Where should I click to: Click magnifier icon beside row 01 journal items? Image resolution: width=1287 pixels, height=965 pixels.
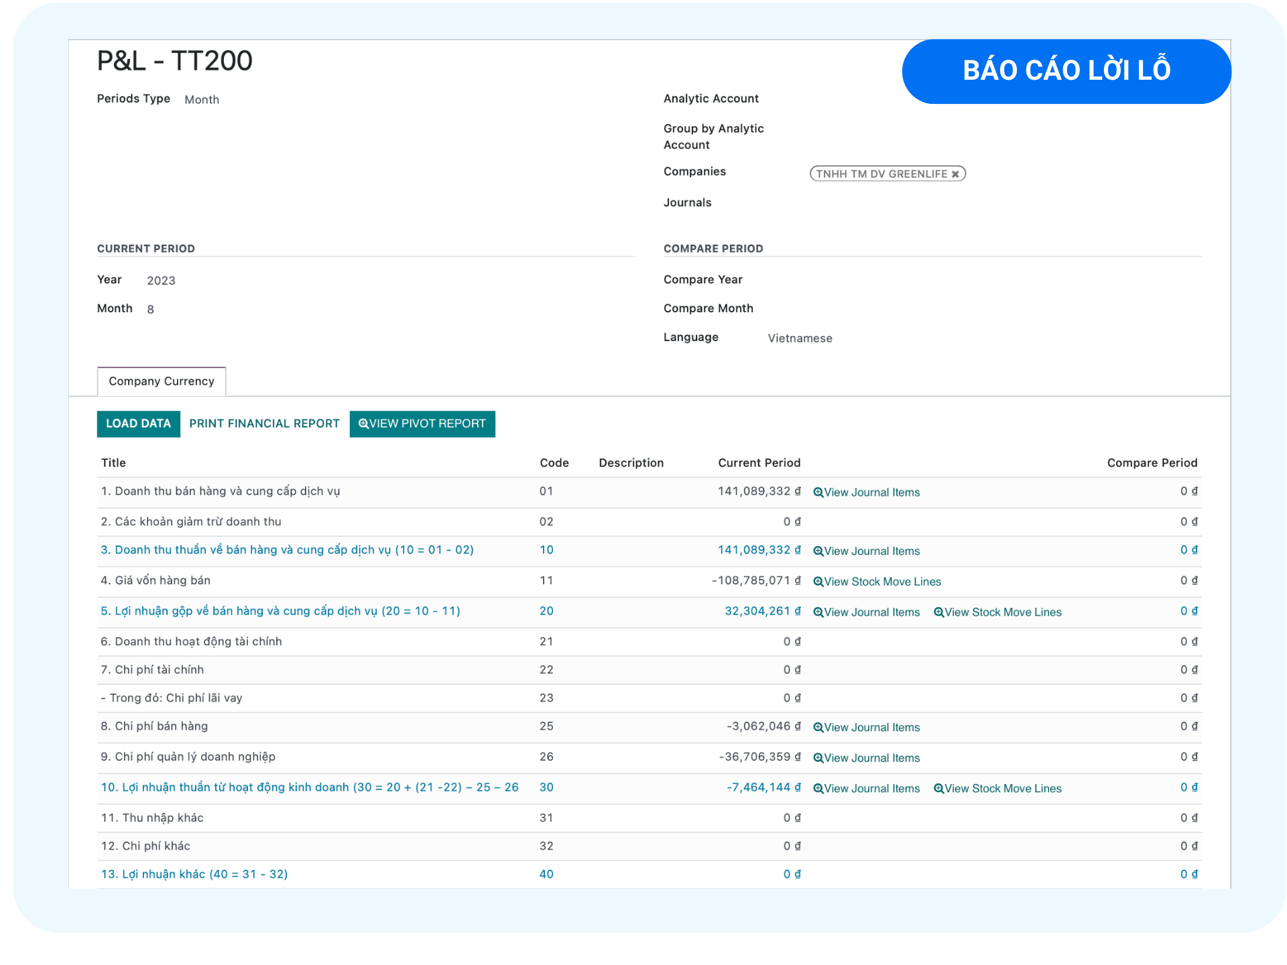[818, 493]
